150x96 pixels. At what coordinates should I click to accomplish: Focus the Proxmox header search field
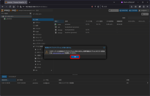[44, 10]
